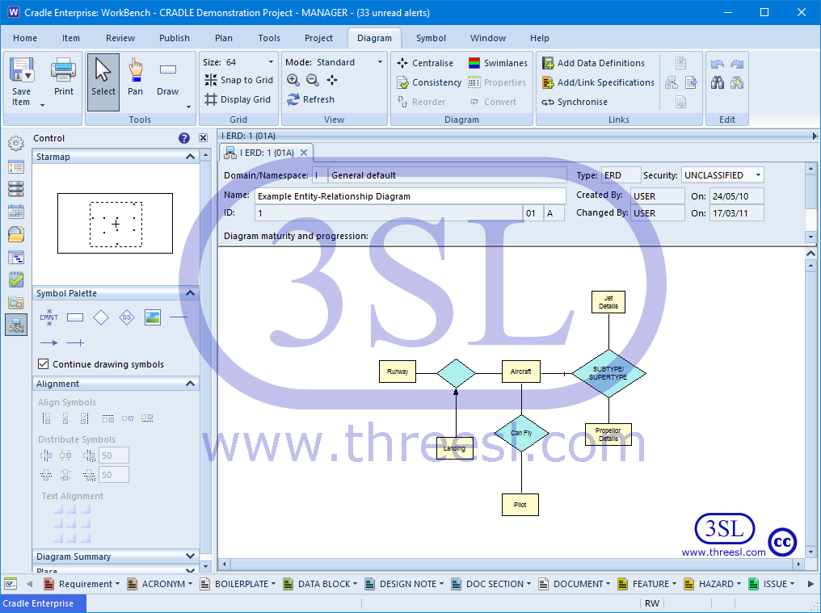Close the Control sidebar panel
This screenshot has width=821, height=613.
click(x=203, y=138)
